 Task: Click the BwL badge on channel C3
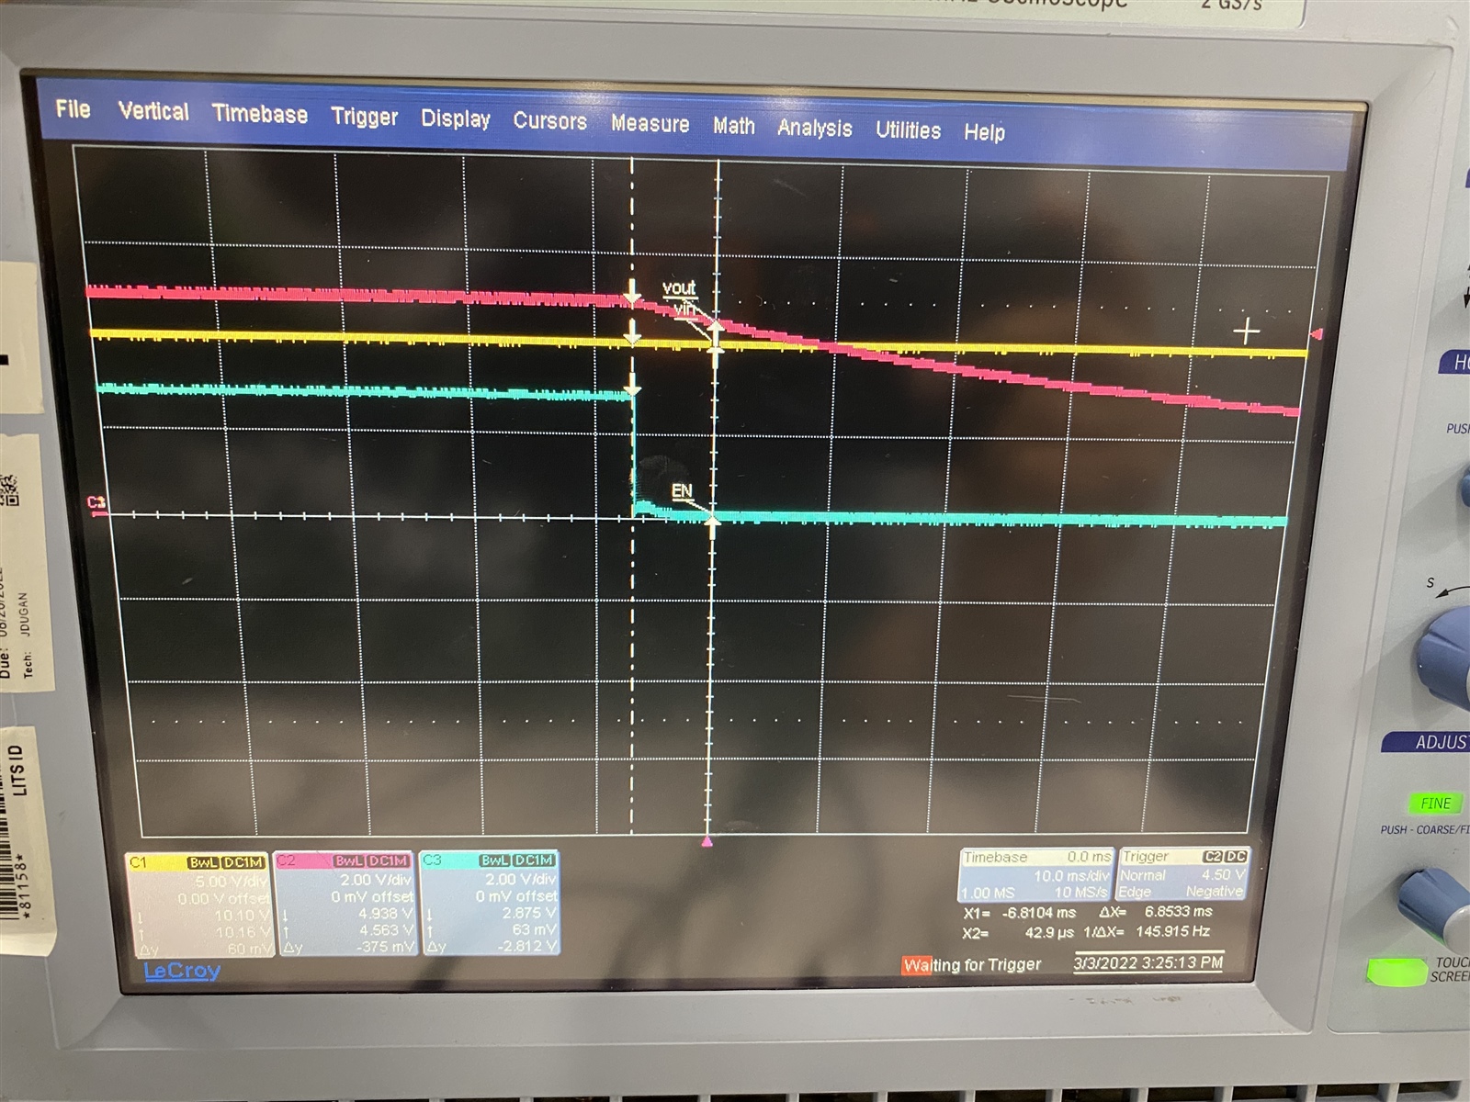click(x=494, y=860)
